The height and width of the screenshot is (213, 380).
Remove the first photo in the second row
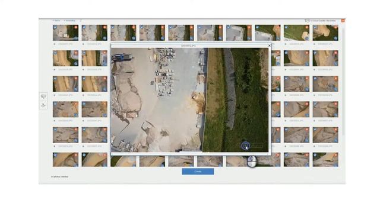click(x=76, y=53)
